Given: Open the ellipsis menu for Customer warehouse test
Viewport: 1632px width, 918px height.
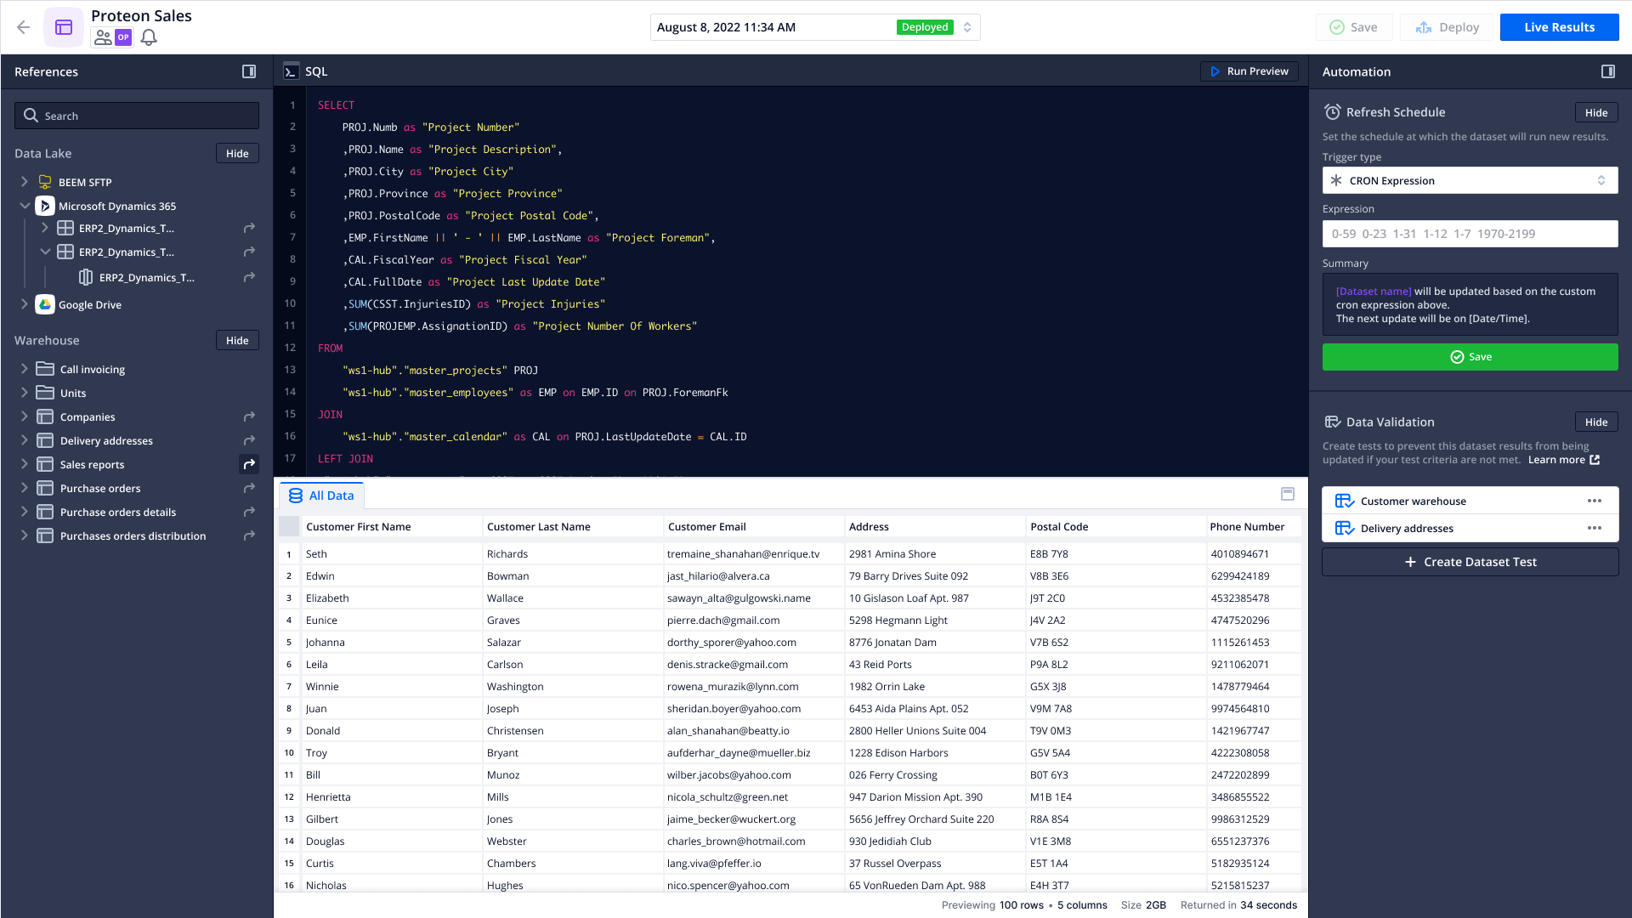Looking at the screenshot, I should (1595, 501).
